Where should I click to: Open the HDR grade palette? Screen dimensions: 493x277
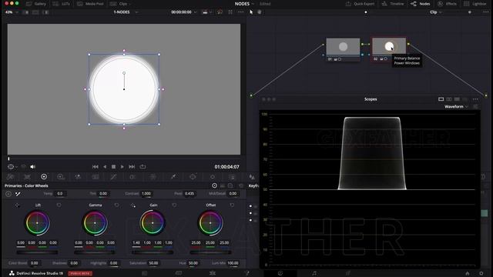61,177
